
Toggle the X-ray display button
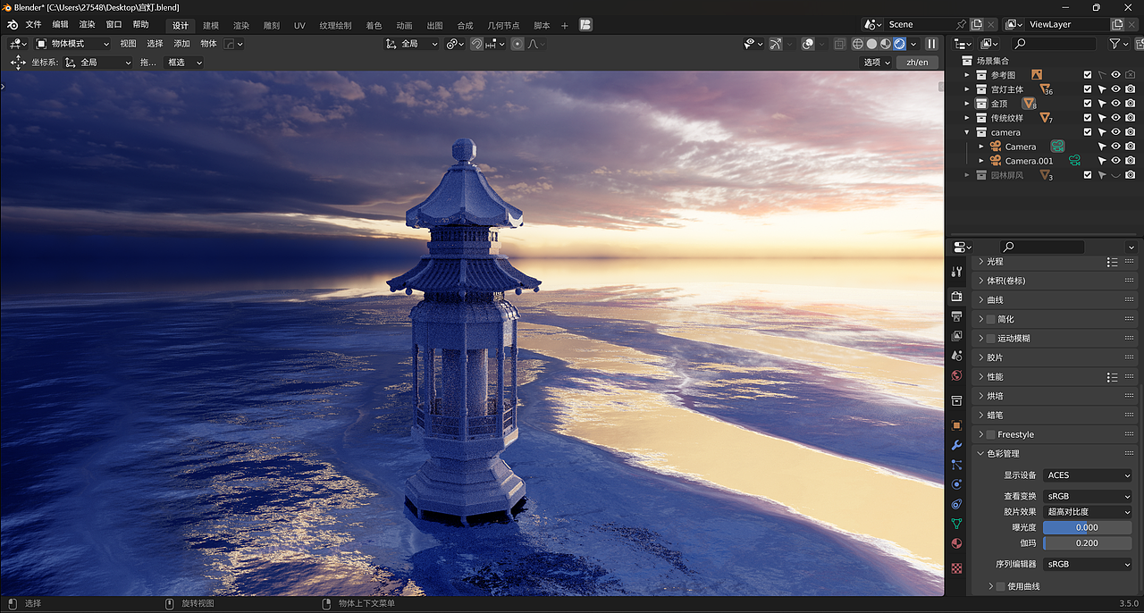(839, 44)
